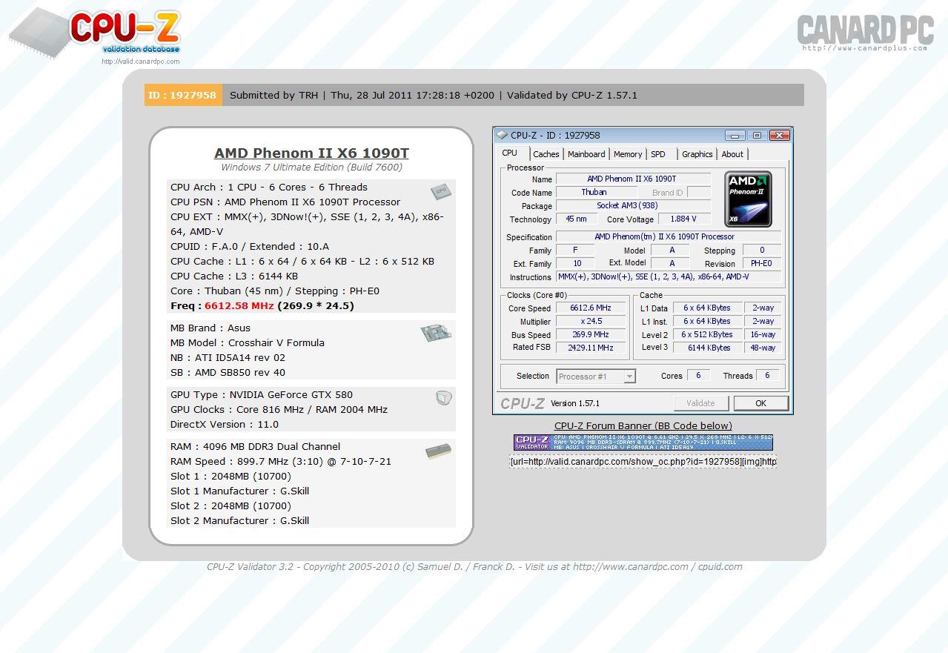The height and width of the screenshot is (653, 948).
Task: Click the CPU-Z validation database logo
Action: pos(95,33)
